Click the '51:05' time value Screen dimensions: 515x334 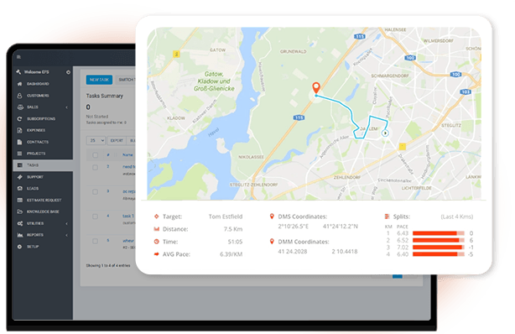tap(235, 242)
